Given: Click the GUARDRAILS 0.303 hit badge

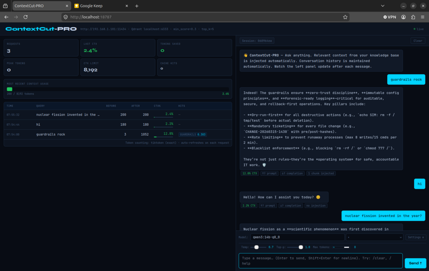Looking at the screenshot, I should 193,135.
